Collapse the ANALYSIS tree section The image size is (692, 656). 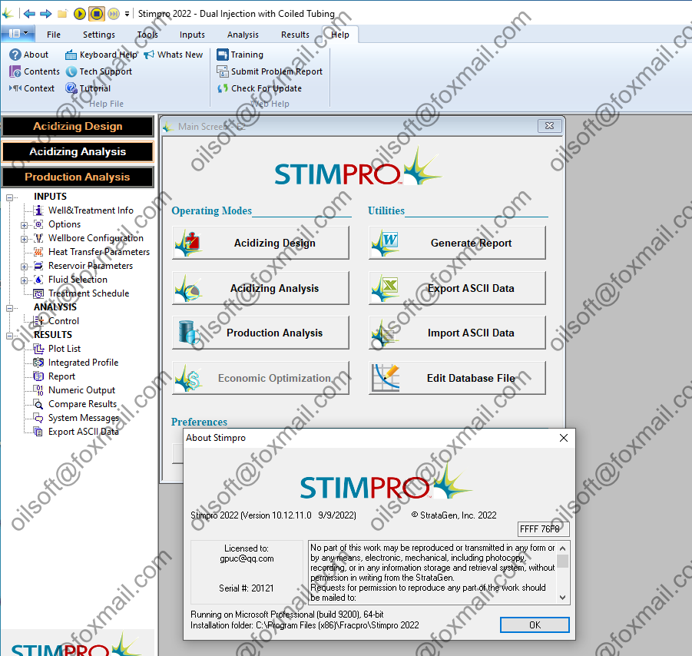pyautogui.click(x=10, y=308)
